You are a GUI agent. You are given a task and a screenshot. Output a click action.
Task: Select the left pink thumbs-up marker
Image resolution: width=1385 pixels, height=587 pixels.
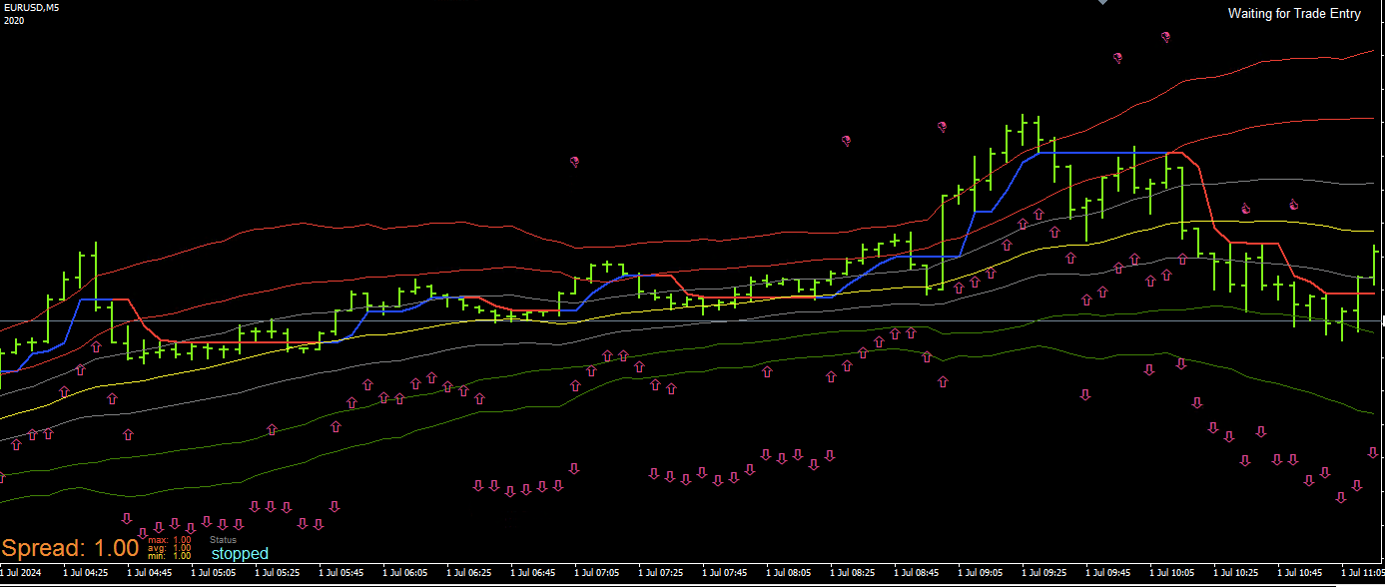1245,209
